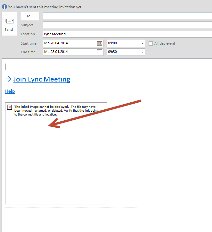Click the Subject label
The height and width of the screenshot is (232, 212).
pyautogui.click(x=27, y=25)
